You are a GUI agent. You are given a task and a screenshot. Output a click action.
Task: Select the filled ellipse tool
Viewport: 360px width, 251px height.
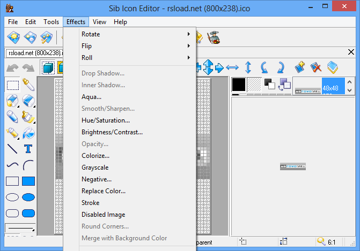pyautogui.click(x=28, y=197)
